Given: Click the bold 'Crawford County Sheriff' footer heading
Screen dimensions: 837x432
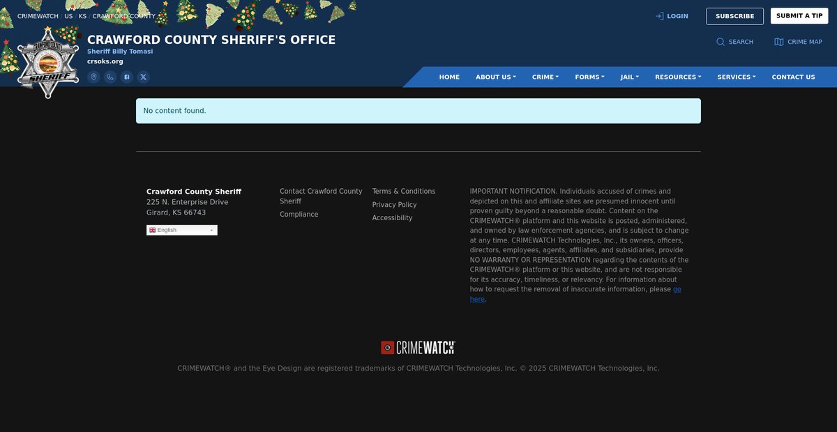Looking at the screenshot, I should pyautogui.click(x=194, y=192).
